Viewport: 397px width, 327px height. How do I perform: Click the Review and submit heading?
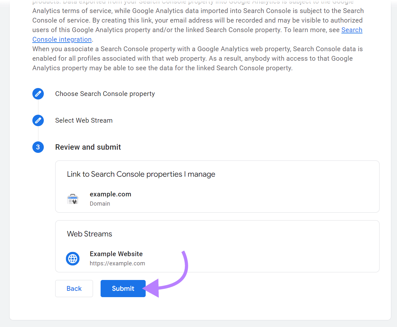coord(88,147)
